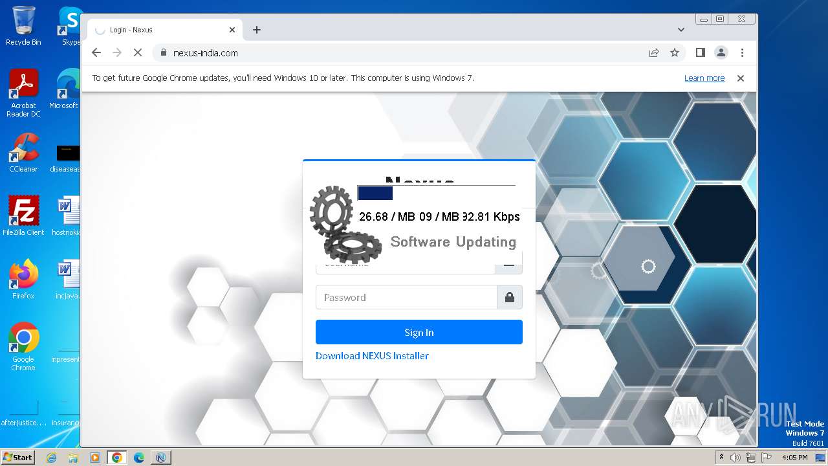The image size is (828, 466).
Task: Launch CCleaner from the desktop
Action: tap(23, 153)
